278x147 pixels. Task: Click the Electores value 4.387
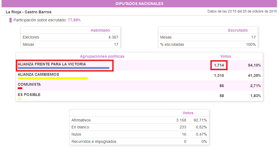click(x=113, y=37)
